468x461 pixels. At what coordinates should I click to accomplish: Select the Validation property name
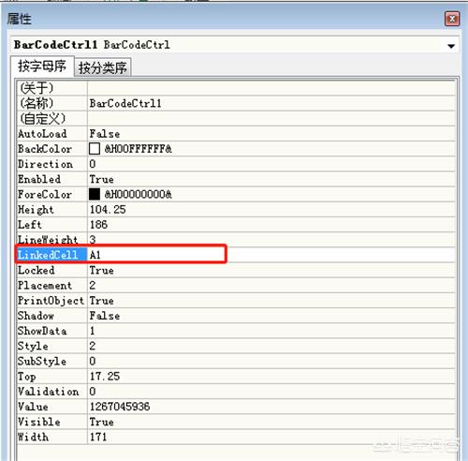click(49, 392)
